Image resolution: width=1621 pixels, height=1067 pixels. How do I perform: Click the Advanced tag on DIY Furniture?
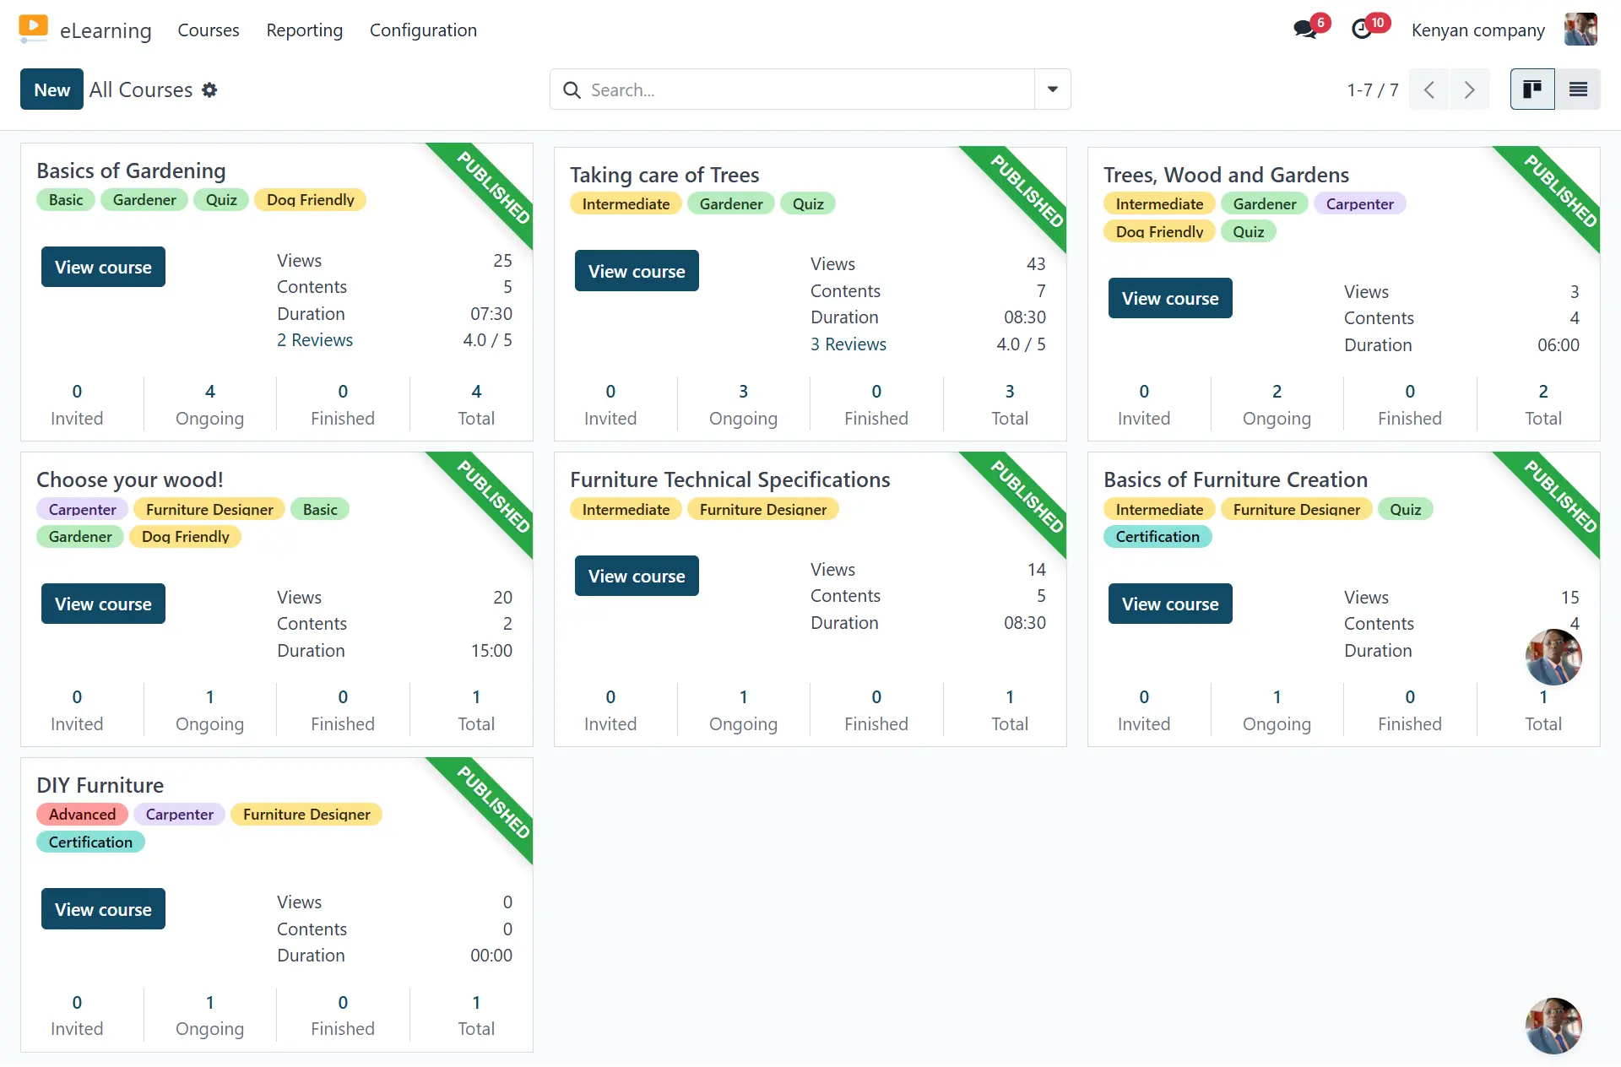(82, 815)
